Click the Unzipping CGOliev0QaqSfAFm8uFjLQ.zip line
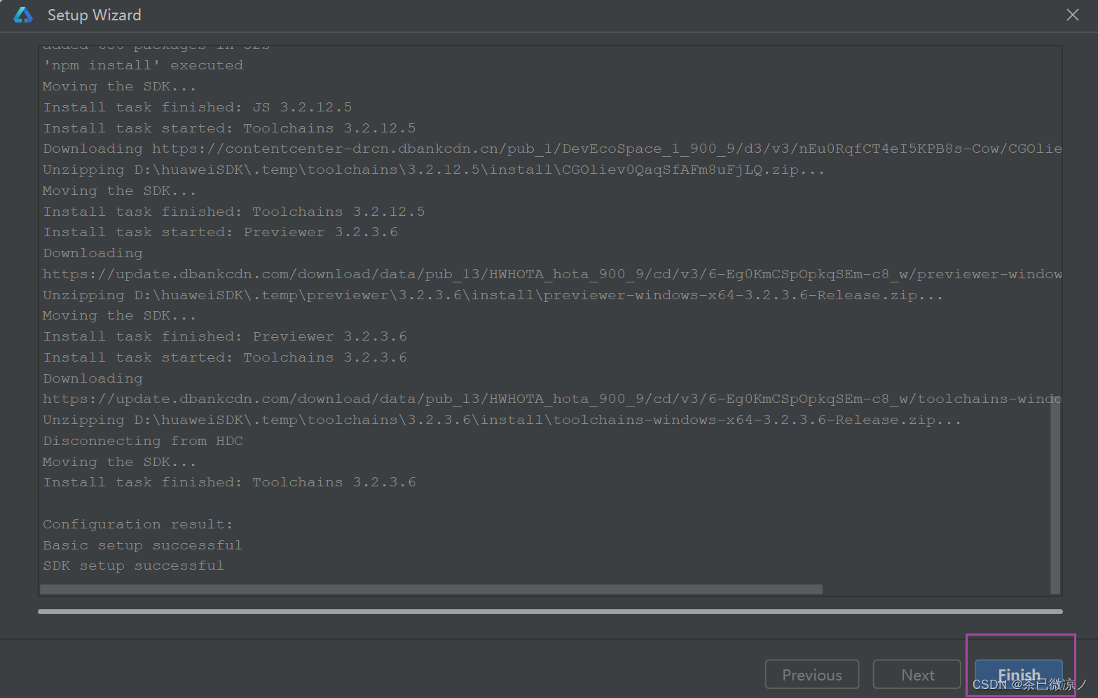This screenshot has height=698, width=1098. click(434, 170)
